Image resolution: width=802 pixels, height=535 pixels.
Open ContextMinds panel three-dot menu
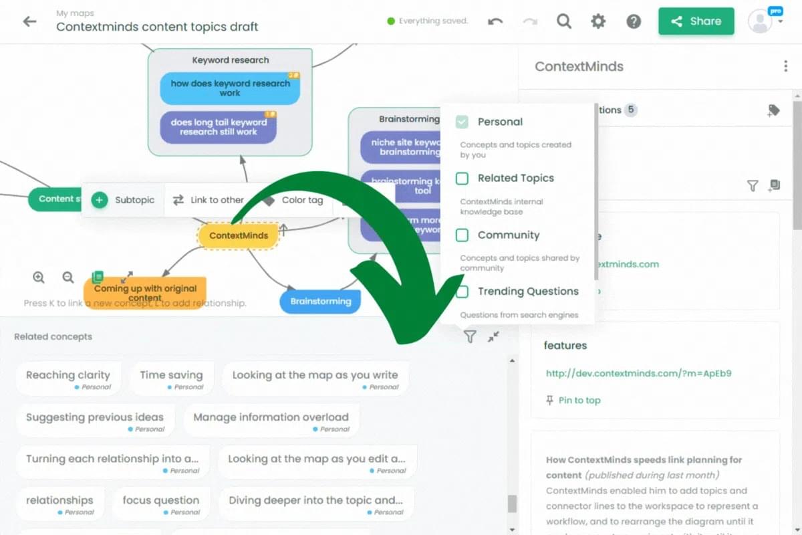(785, 66)
